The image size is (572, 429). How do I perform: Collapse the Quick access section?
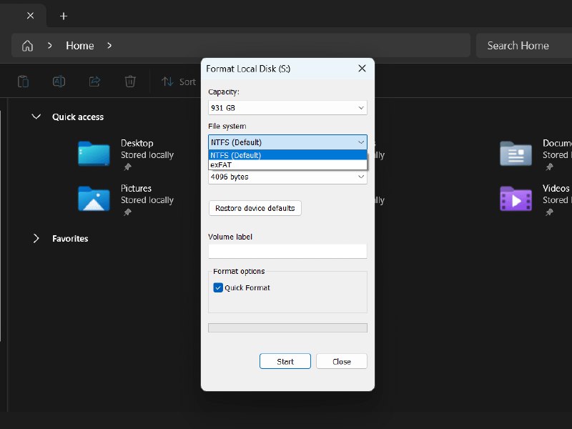[36, 117]
